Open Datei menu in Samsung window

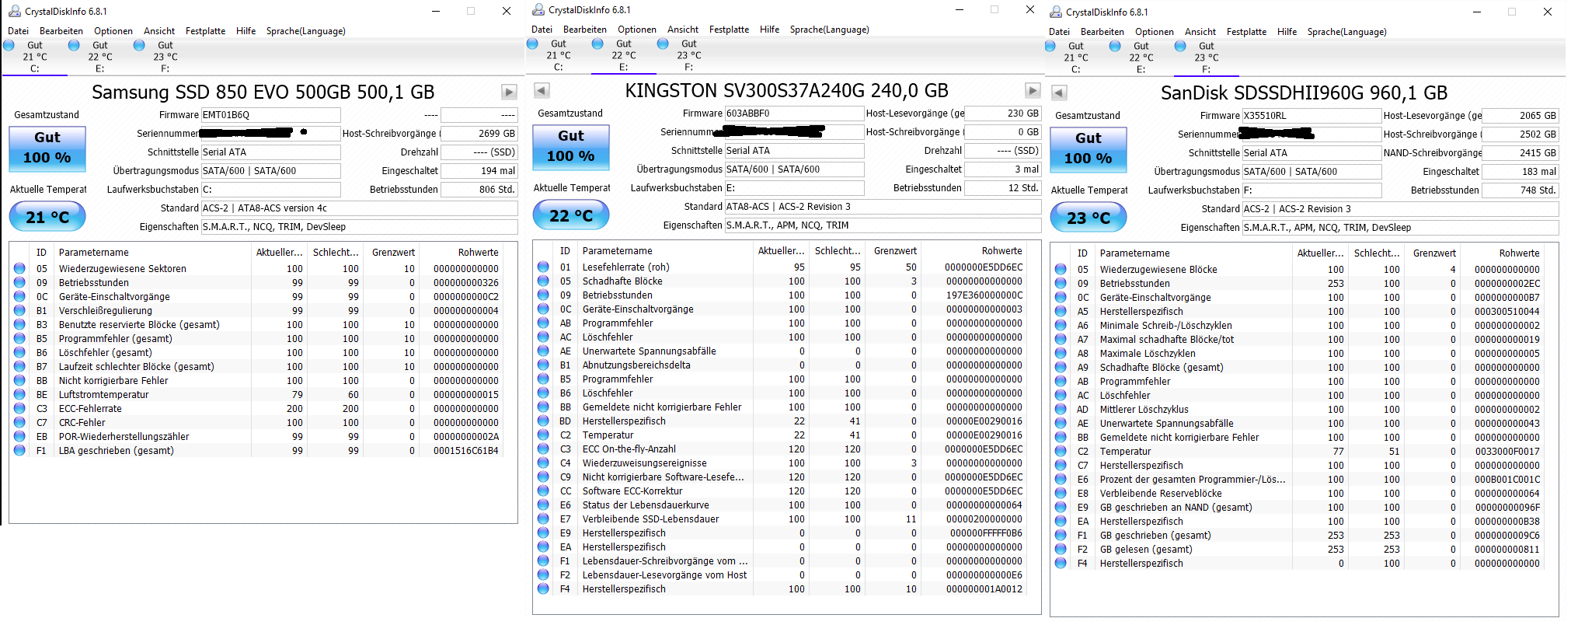(x=18, y=31)
